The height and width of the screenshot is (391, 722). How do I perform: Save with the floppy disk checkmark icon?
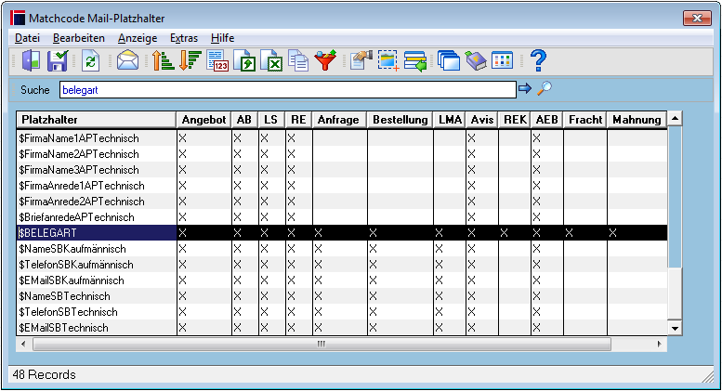58,60
